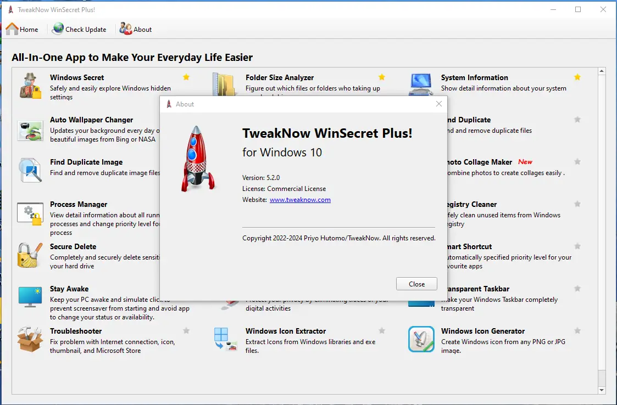Favorite Photo Collage Maker with its star
The height and width of the screenshot is (405, 617).
[577, 161]
